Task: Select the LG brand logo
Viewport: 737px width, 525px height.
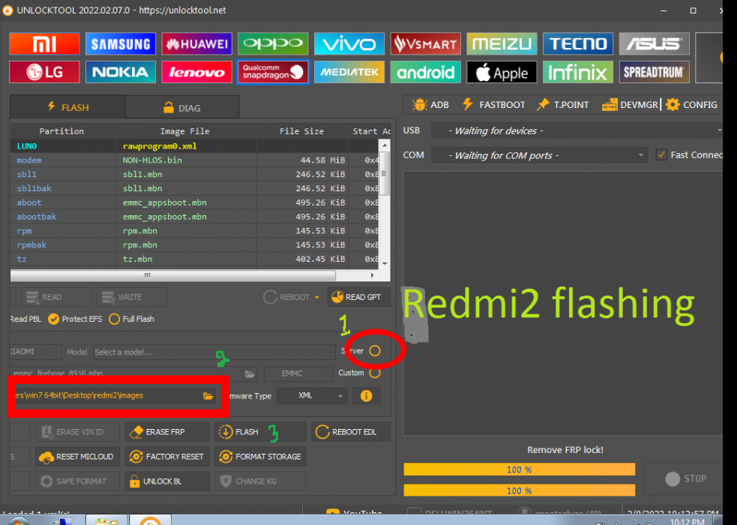Action: click(44, 72)
